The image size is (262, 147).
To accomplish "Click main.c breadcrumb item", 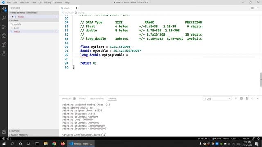I will [x=68, y=13].
